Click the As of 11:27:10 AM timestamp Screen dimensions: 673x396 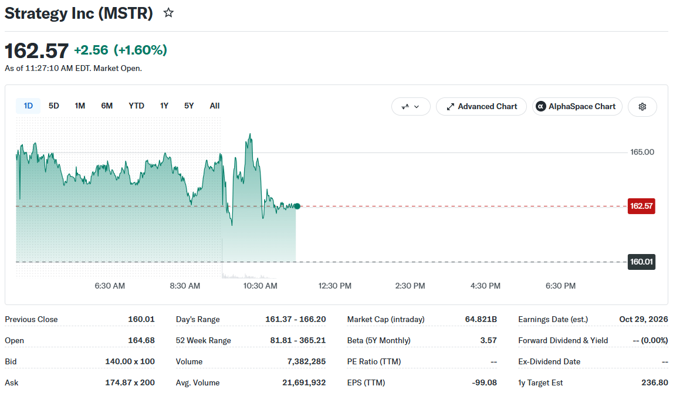coord(73,69)
